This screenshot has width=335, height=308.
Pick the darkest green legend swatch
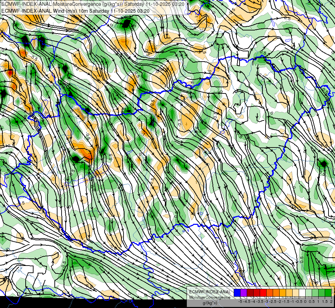(328, 293)
